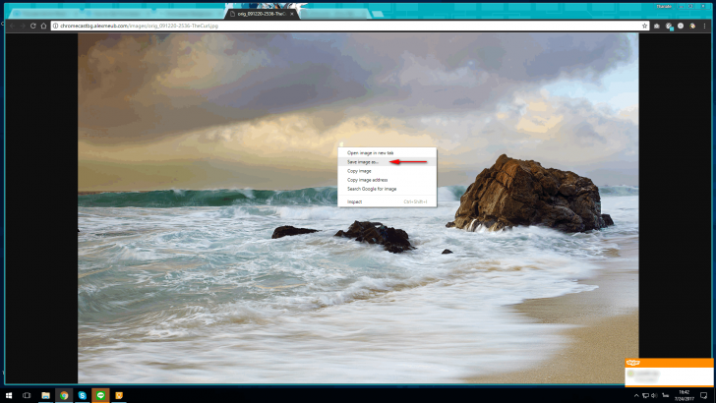Viewport: 716px width, 403px height.
Task: Reload the page in Chrome
Action: pyautogui.click(x=32, y=26)
